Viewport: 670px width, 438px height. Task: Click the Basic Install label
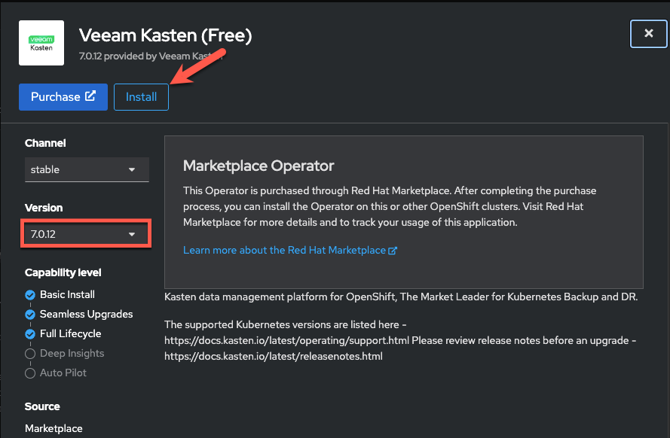tap(67, 294)
